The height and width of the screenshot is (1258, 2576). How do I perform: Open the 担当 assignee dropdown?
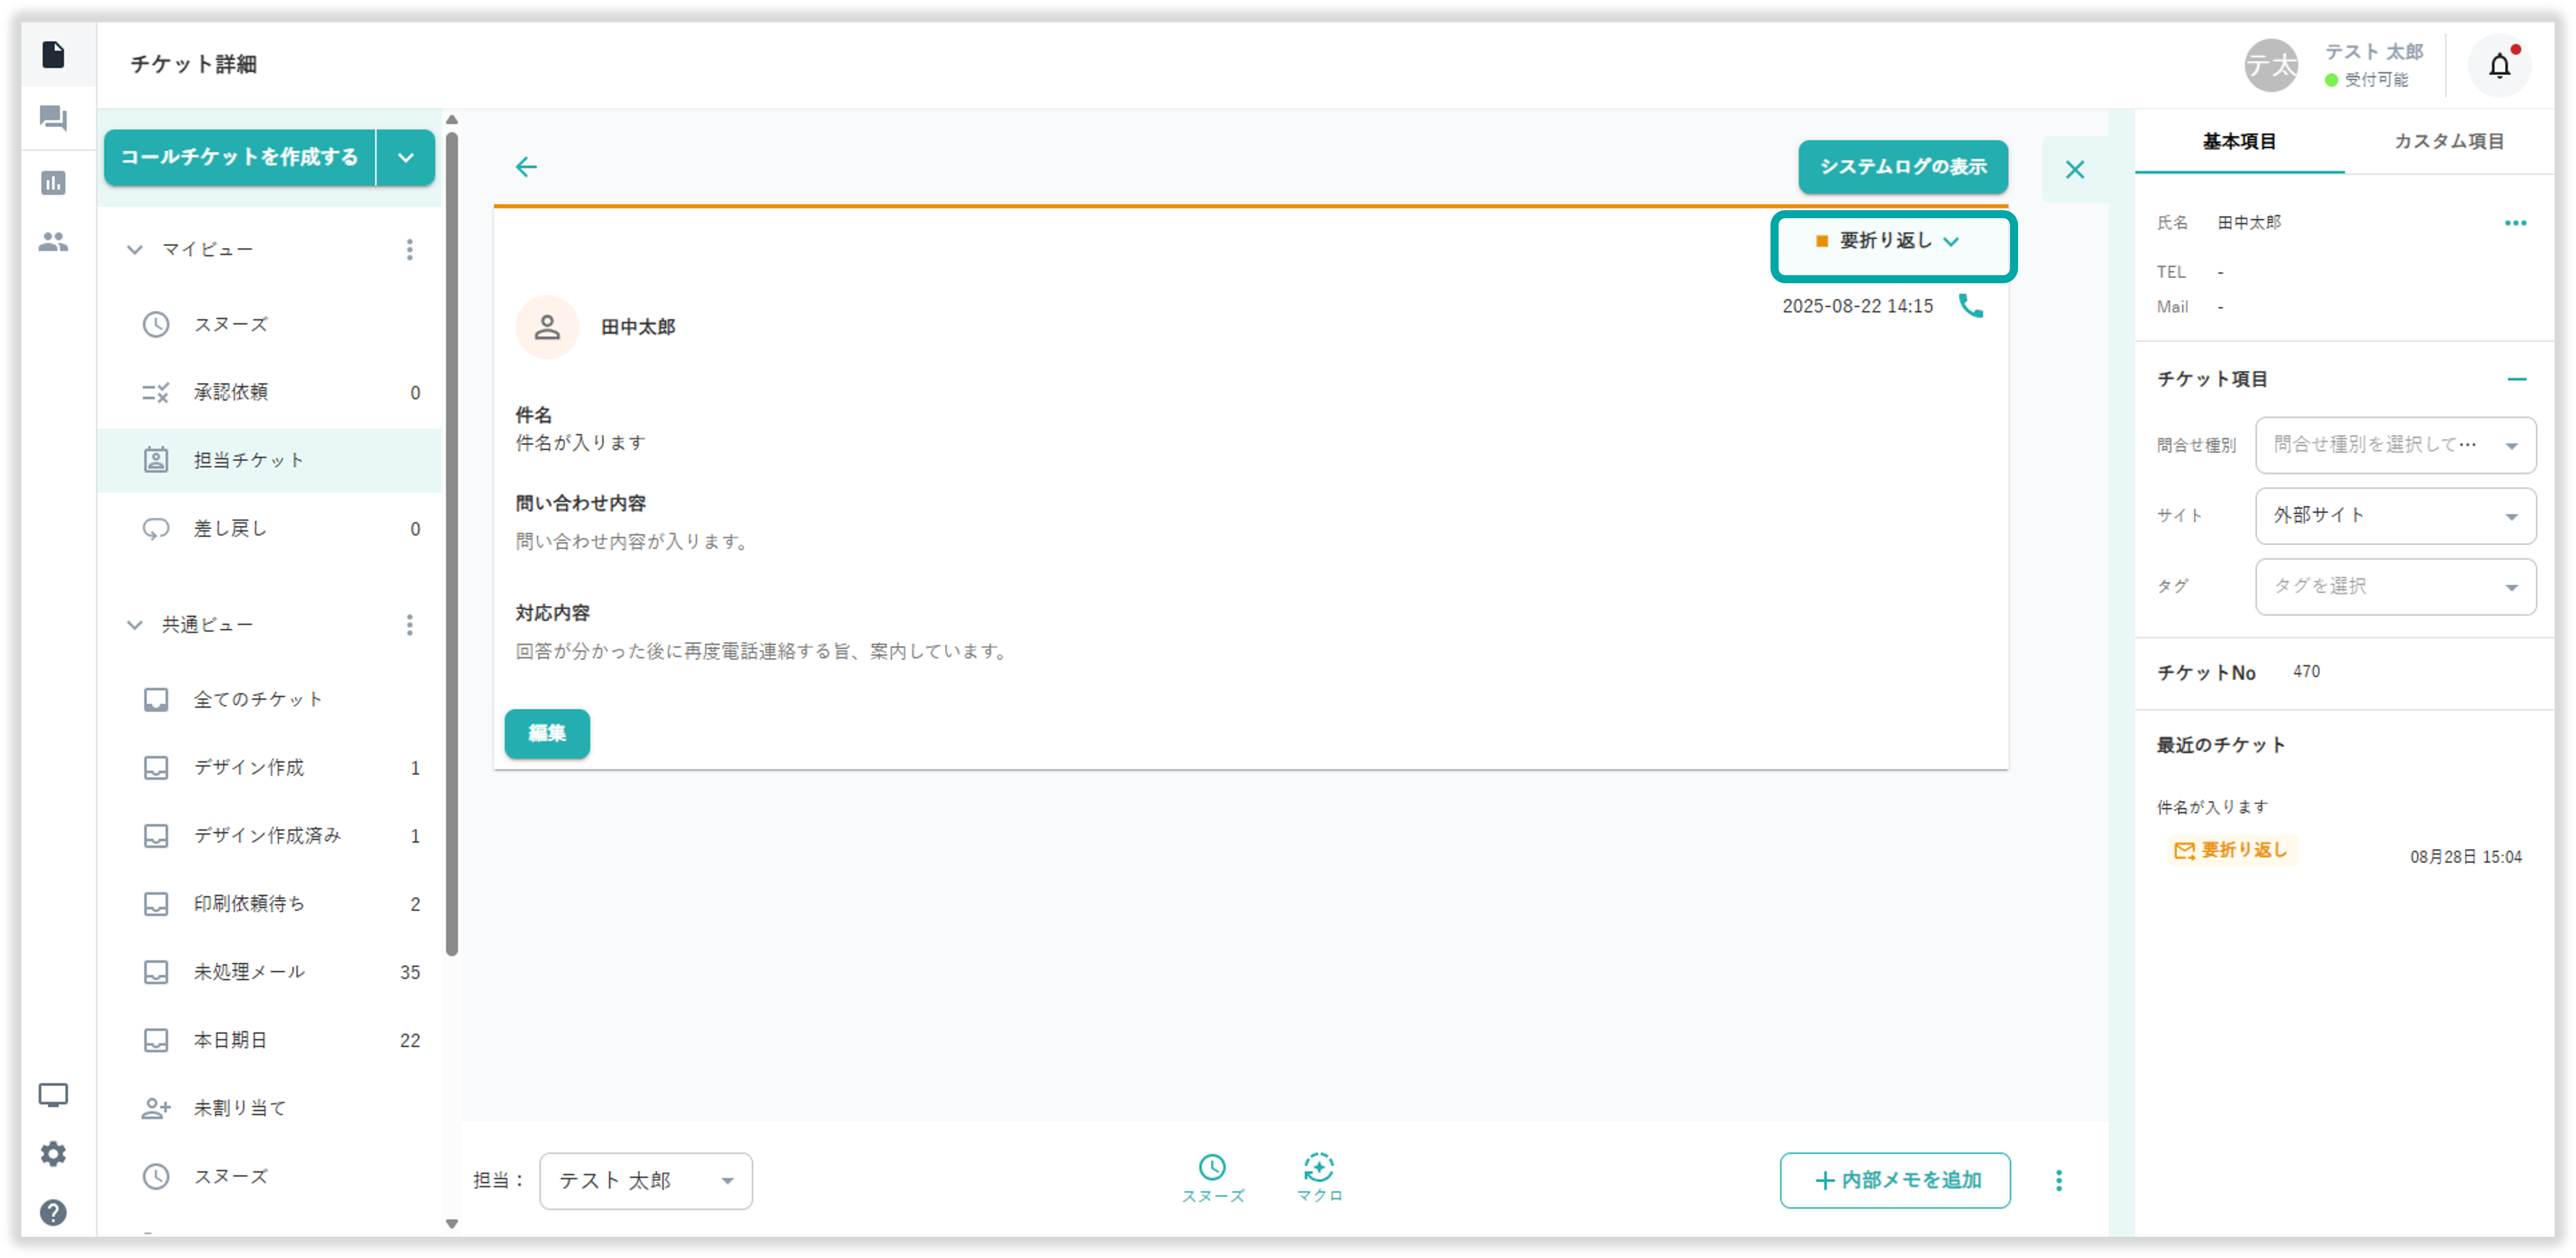[645, 1181]
